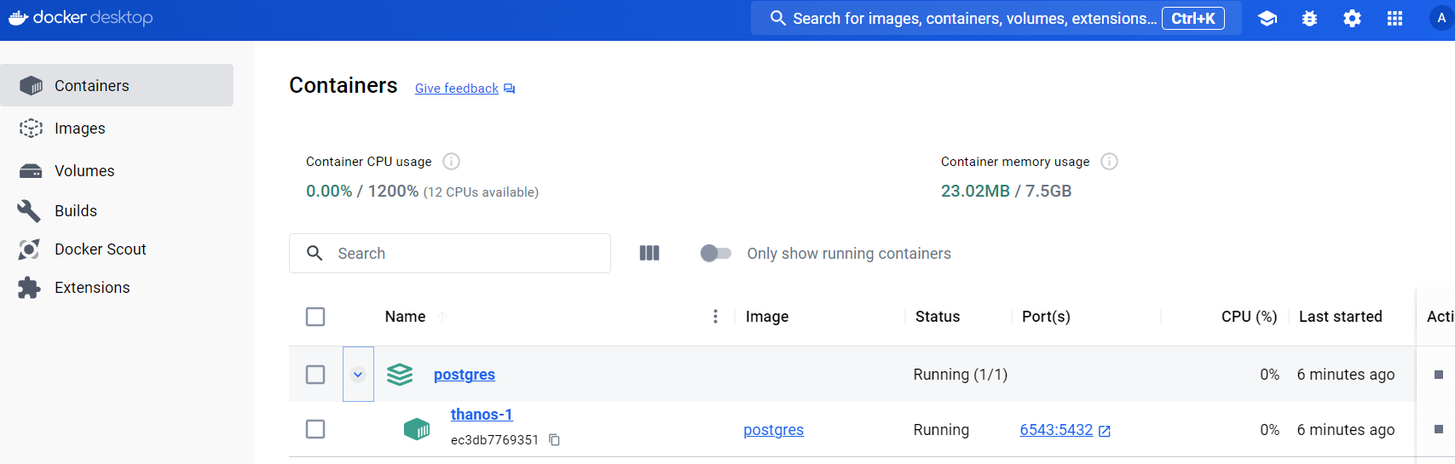Viewport: 1455px width, 464px height.
Task: Open port link 6543:5432
Action: pos(1056,430)
